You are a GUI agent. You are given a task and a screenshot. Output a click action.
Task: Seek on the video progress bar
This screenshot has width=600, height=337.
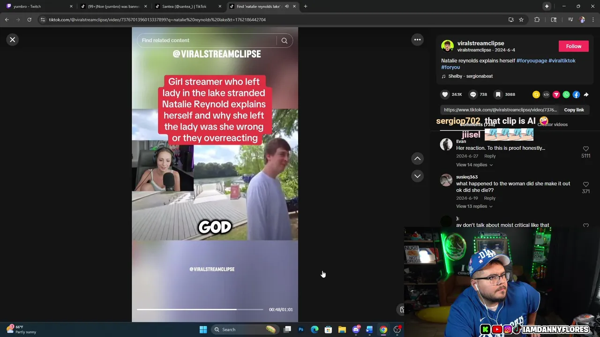[200, 309]
